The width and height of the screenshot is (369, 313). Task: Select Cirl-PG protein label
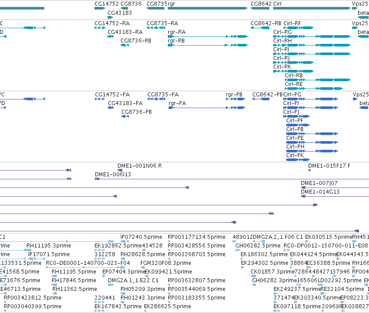[x=292, y=95]
